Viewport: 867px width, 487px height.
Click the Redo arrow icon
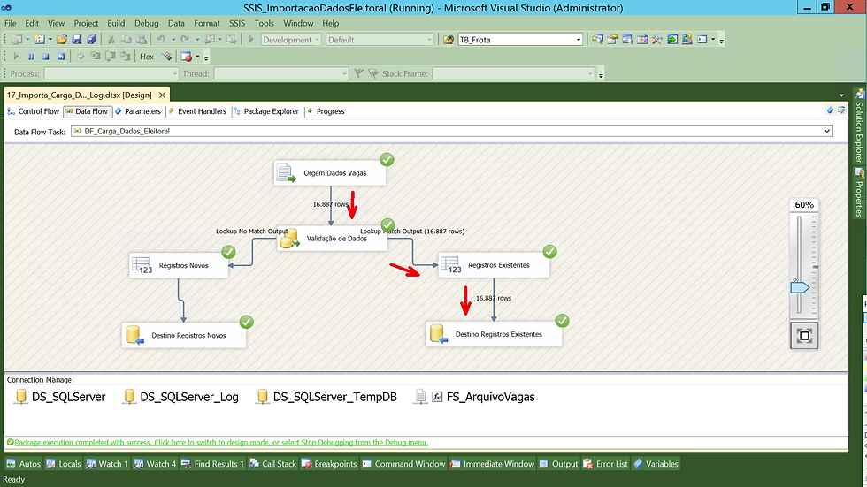185,40
